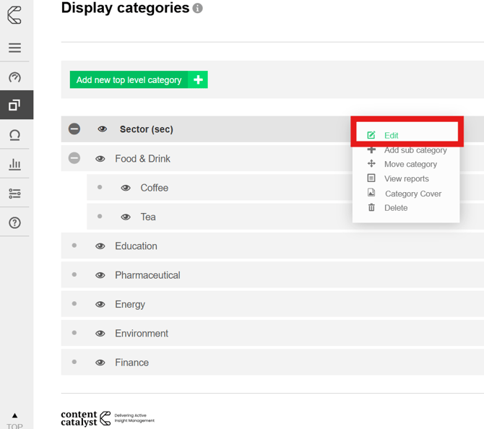Image resolution: width=484 pixels, height=429 pixels.
Task: Open the settings sliders icon in sidebar
Action: [x=14, y=194]
